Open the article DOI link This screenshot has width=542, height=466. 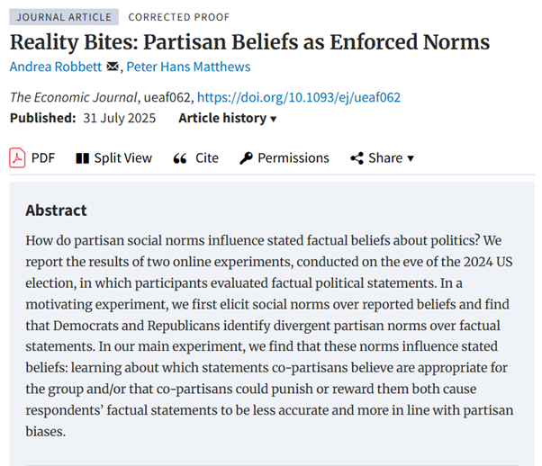298,97
